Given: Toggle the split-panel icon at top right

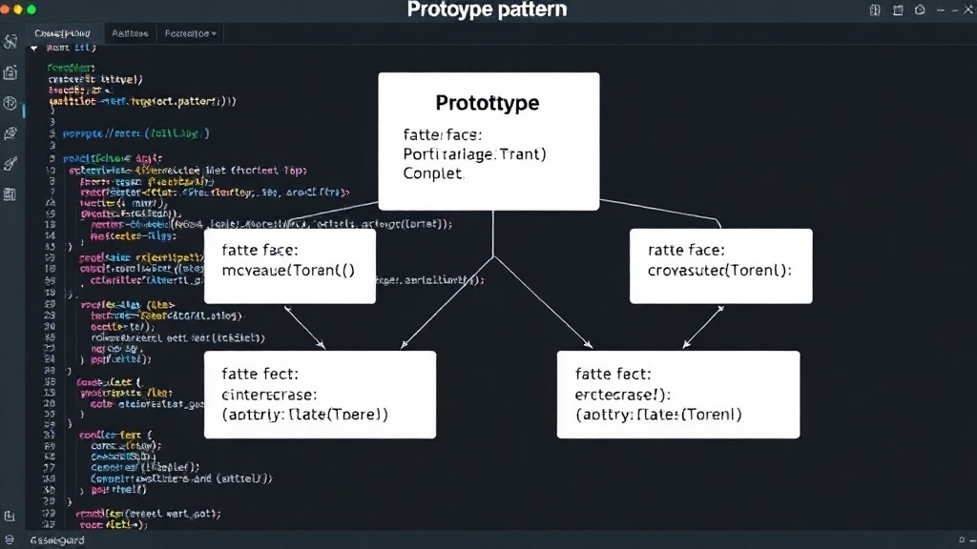Looking at the screenshot, I should click(x=875, y=10).
